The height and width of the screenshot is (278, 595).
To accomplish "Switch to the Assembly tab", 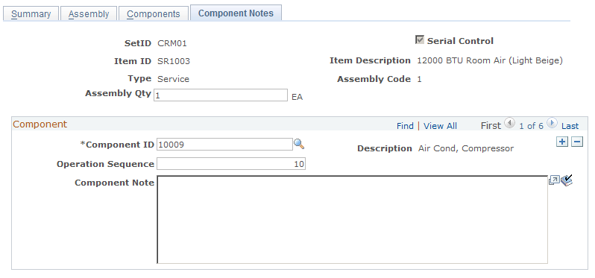I will point(89,13).
